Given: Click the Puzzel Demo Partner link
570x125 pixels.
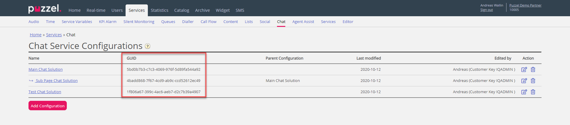Looking at the screenshot, I should [x=525, y=5].
